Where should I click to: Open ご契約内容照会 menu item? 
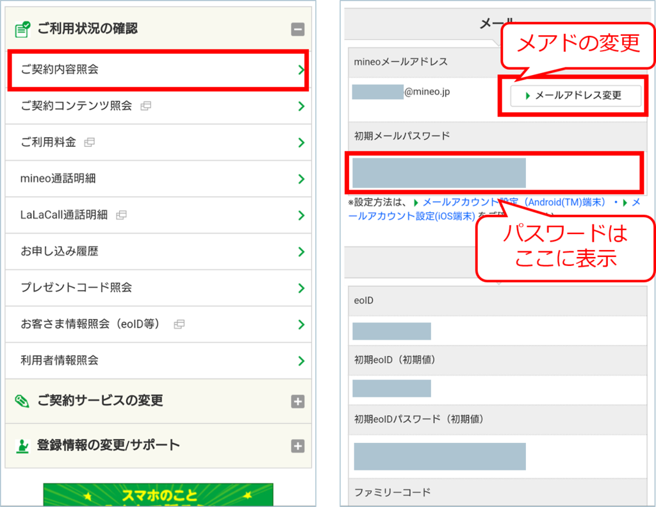coord(159,69)
